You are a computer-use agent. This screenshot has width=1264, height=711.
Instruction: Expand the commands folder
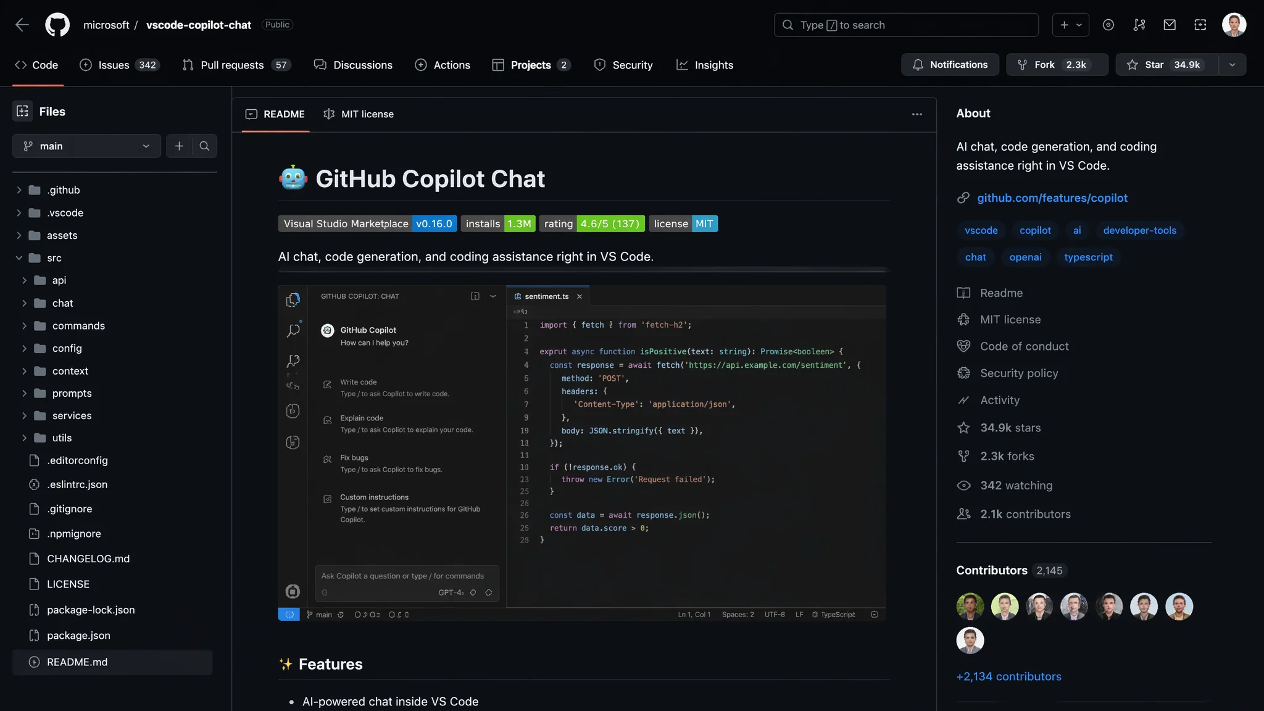(24, 325)
